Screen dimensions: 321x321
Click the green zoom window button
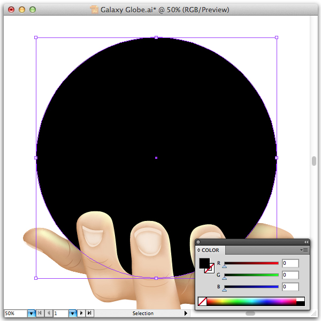33,10
